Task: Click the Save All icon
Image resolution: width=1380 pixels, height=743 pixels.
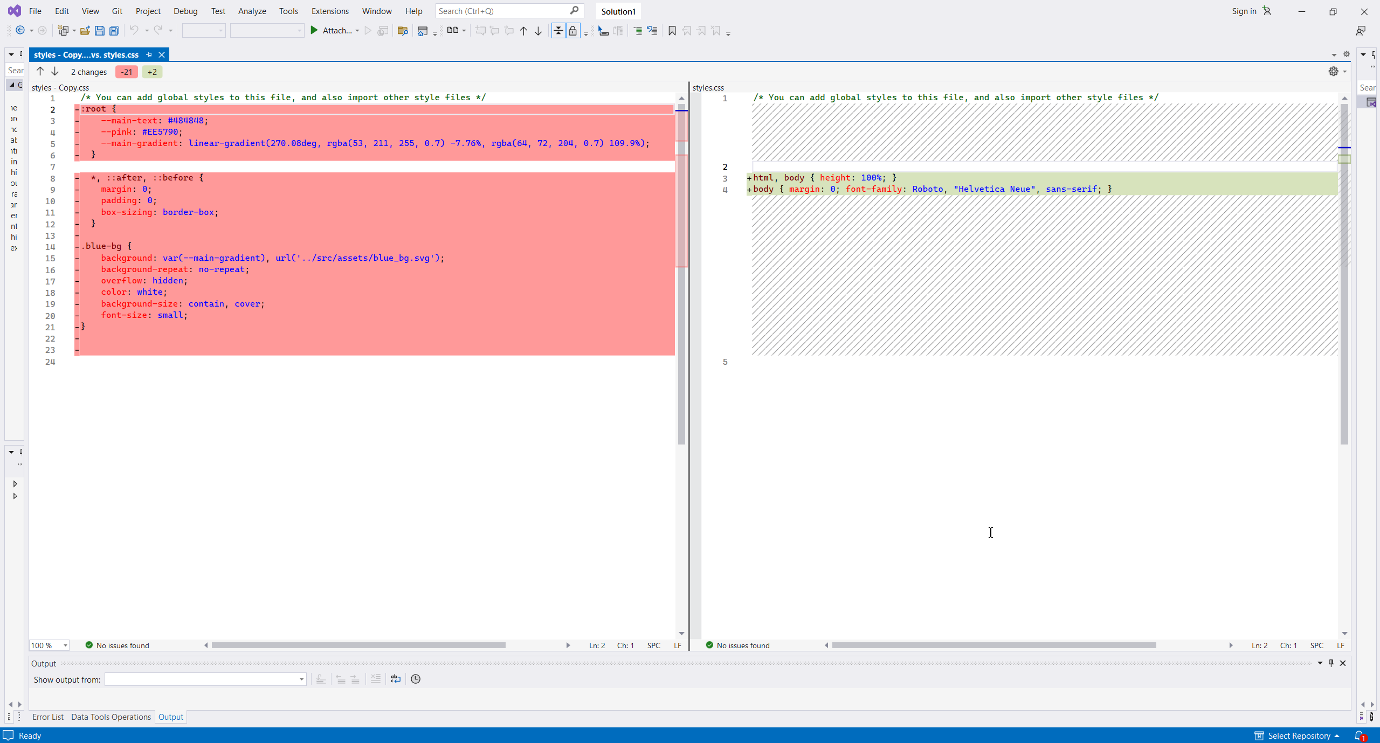Action: pos(114,31)
